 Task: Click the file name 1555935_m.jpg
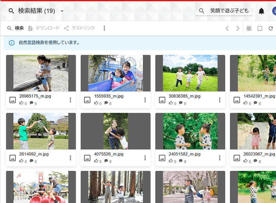(108, 96)
